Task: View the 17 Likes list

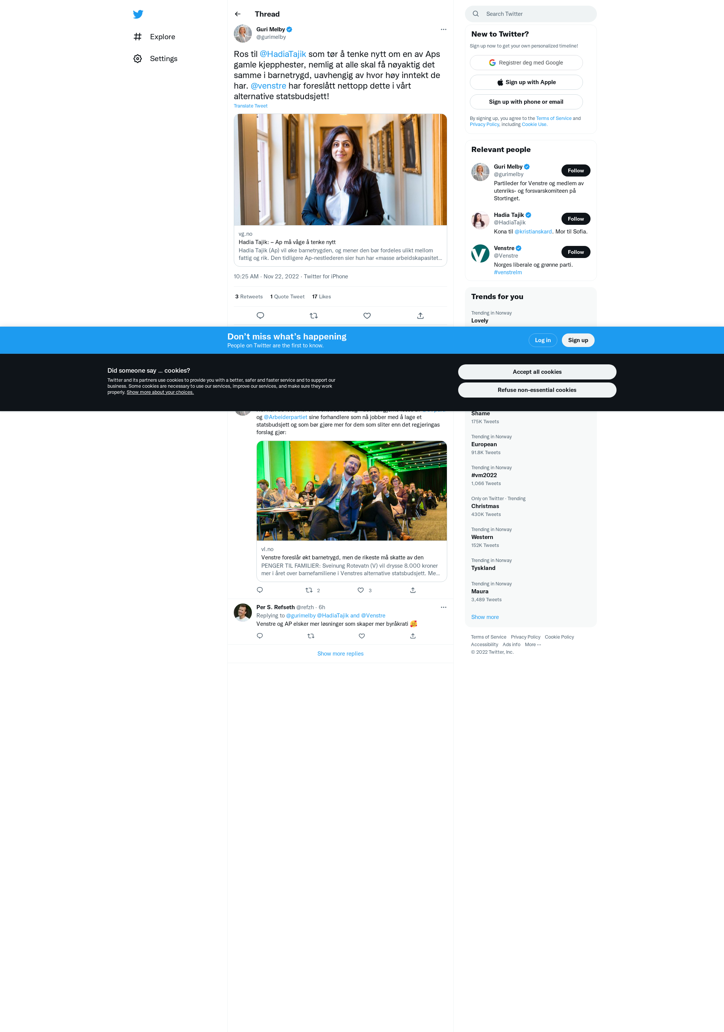Action: [x=321, y=296]
